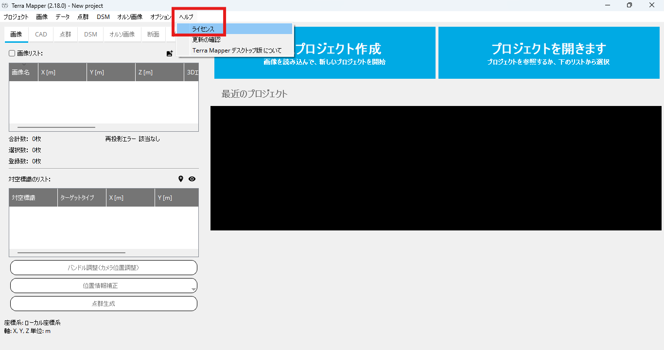This screenshot has width=664, height=350.
Task: Select ライセンス from the ヘルプ menu
Action: point(203,29)
